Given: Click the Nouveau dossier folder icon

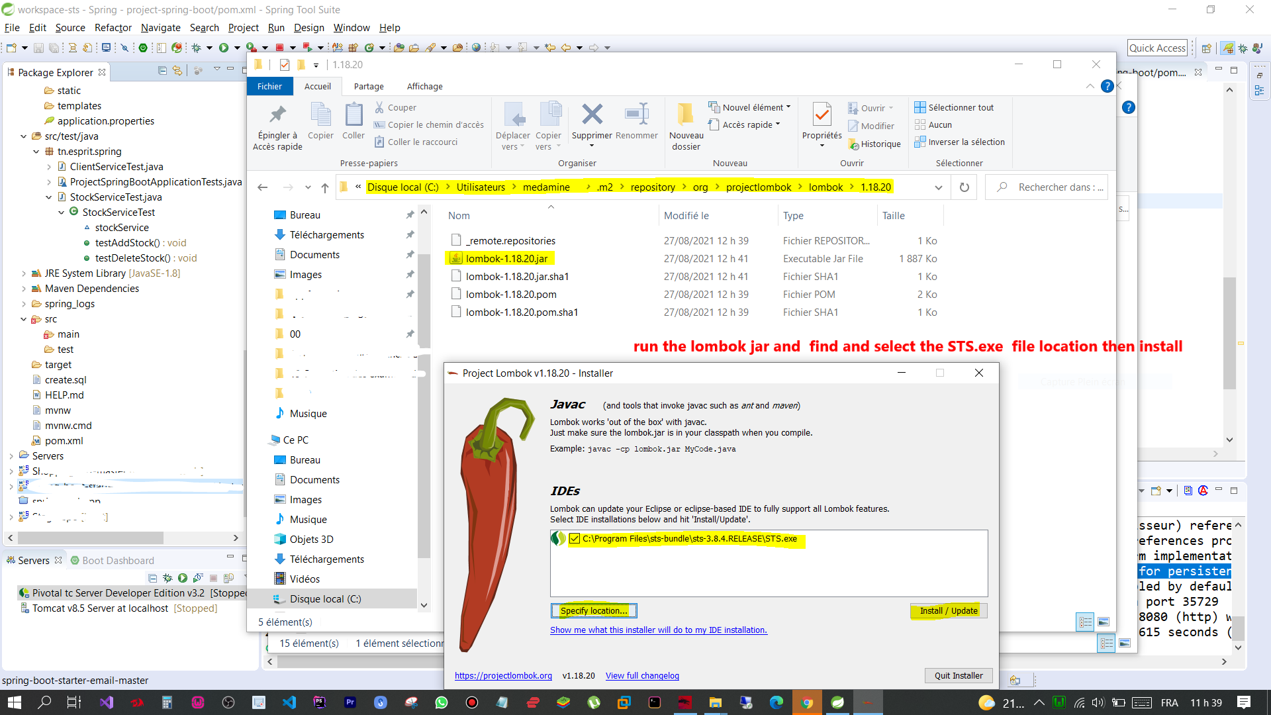Looking at the screenshot, I should [x=686, y=115].
